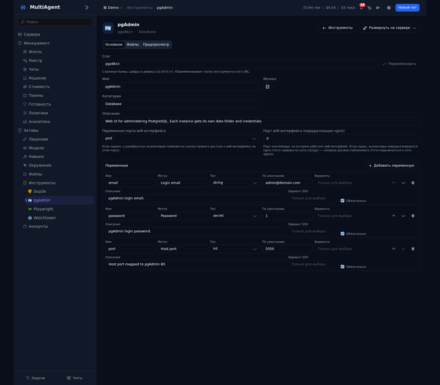Click Инструменты breadcrumb link
Viewport: 440px width, 385px height.
pos(140,8)
